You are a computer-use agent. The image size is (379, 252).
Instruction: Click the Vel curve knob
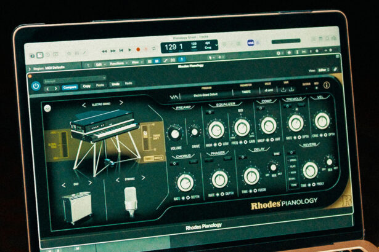[322, 121]
